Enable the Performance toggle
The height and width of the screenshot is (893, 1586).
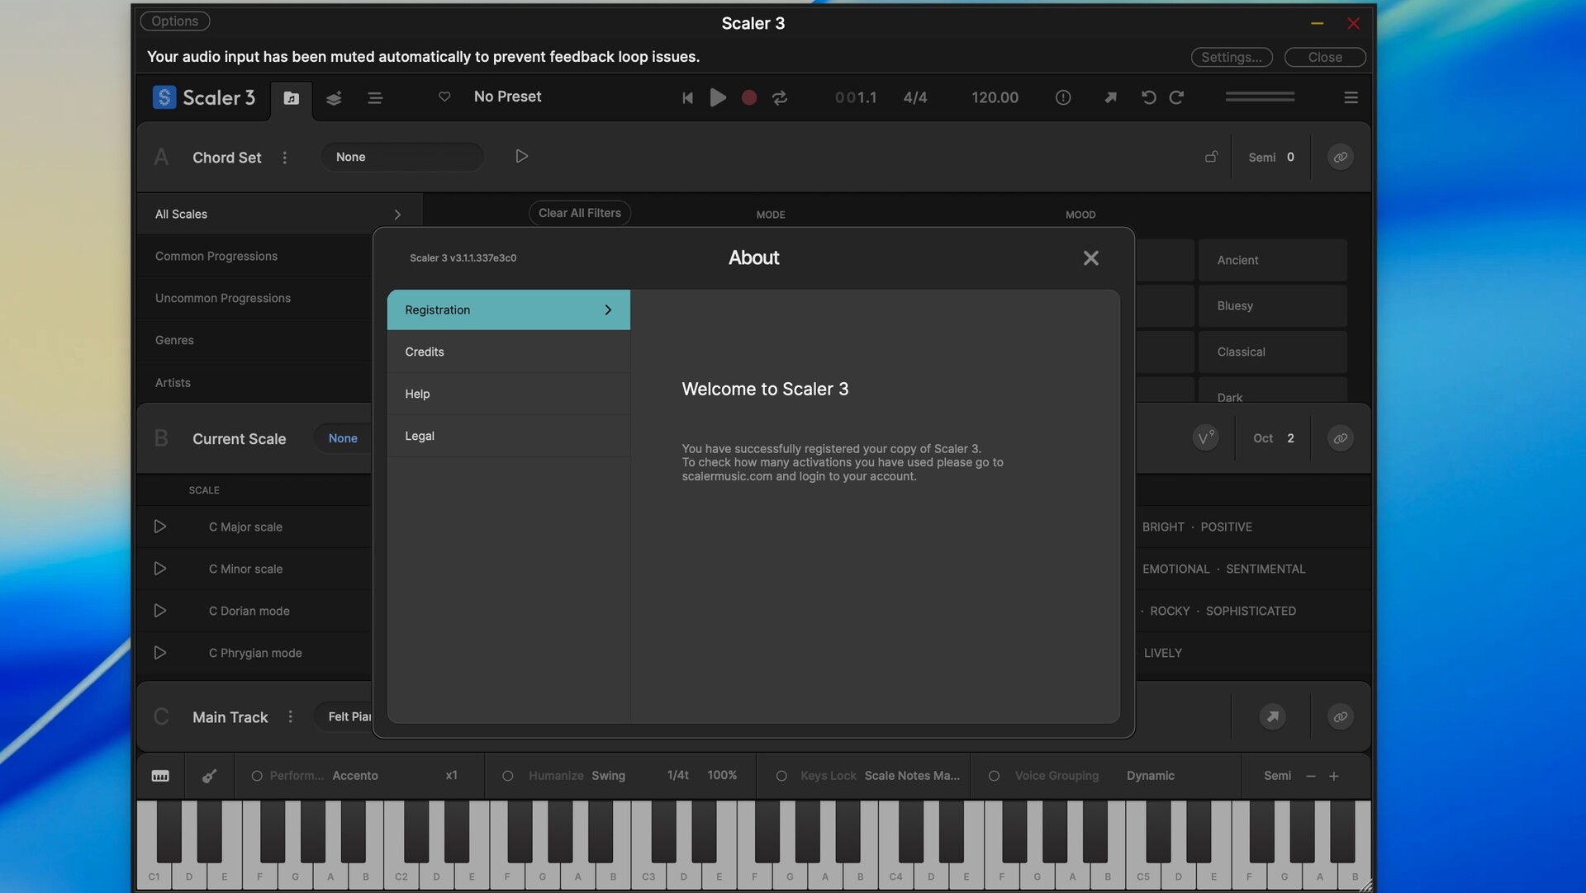point(257,776)
